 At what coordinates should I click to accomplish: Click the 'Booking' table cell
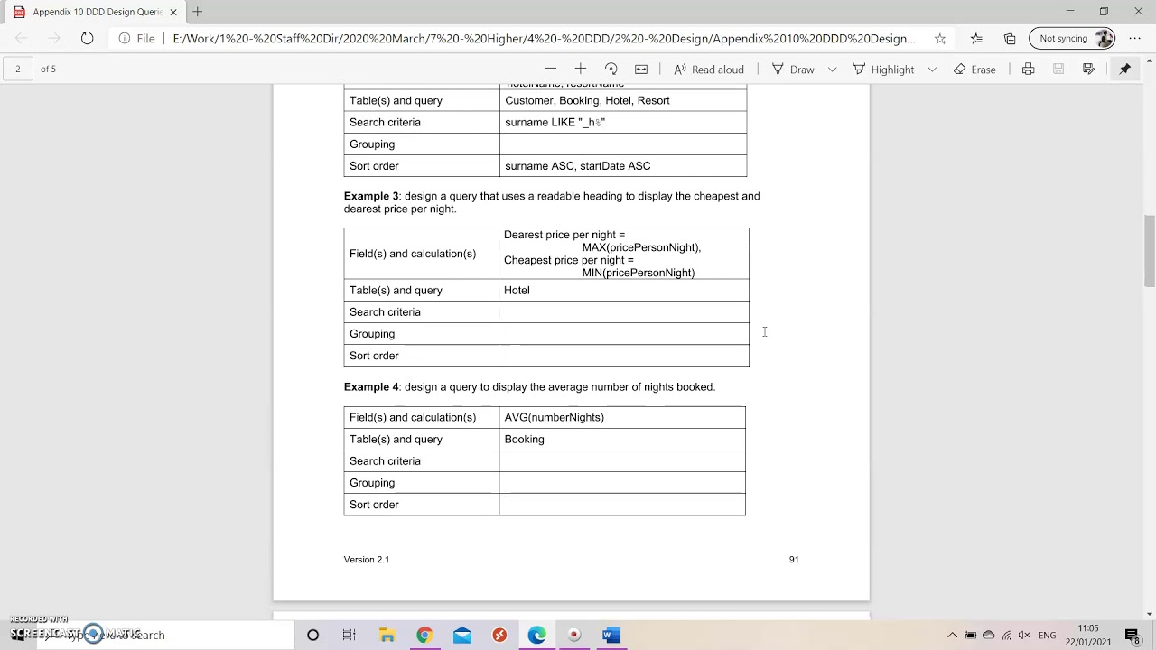tap(622, 439)
